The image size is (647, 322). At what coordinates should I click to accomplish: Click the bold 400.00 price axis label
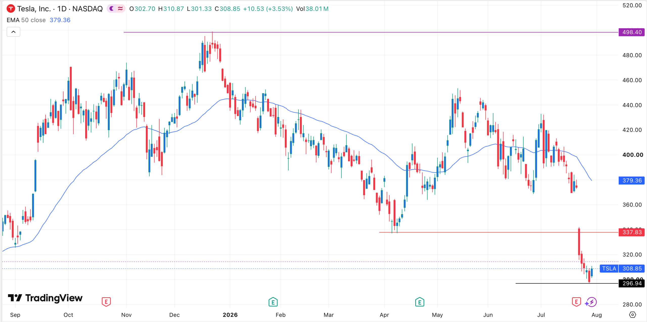click(x=633, y=155)
